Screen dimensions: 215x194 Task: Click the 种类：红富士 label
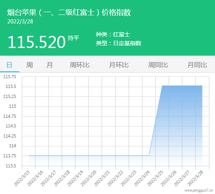point(113,34)
